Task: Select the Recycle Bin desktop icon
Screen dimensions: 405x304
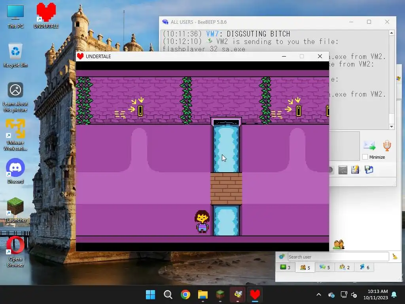Action: point(15,55)
